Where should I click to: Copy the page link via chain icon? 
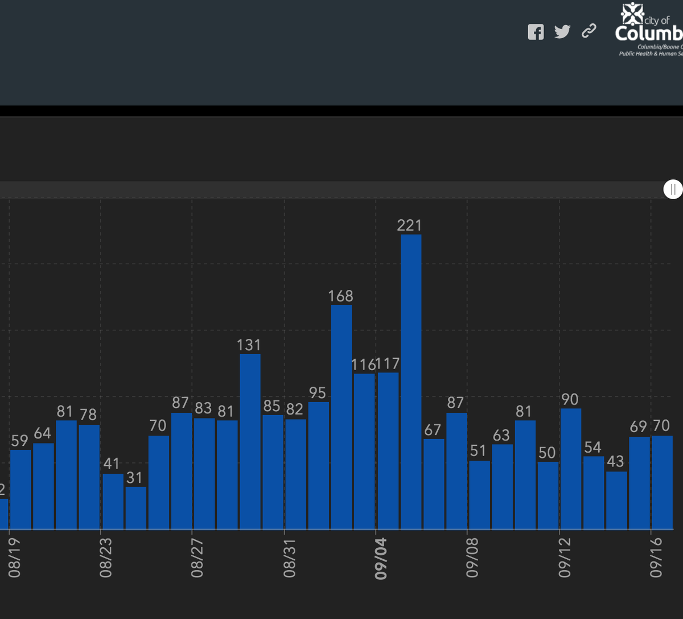click(589, 31)
